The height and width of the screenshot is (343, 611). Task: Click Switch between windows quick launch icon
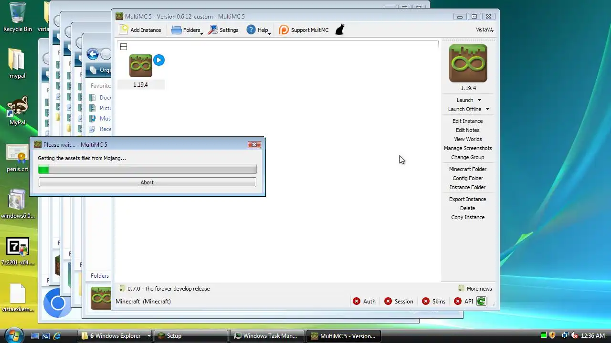[x=46, y=336]
